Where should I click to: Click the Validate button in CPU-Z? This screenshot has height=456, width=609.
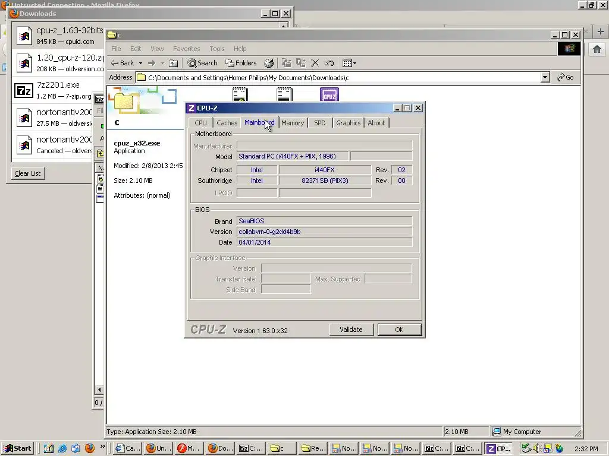click(351, 330)
